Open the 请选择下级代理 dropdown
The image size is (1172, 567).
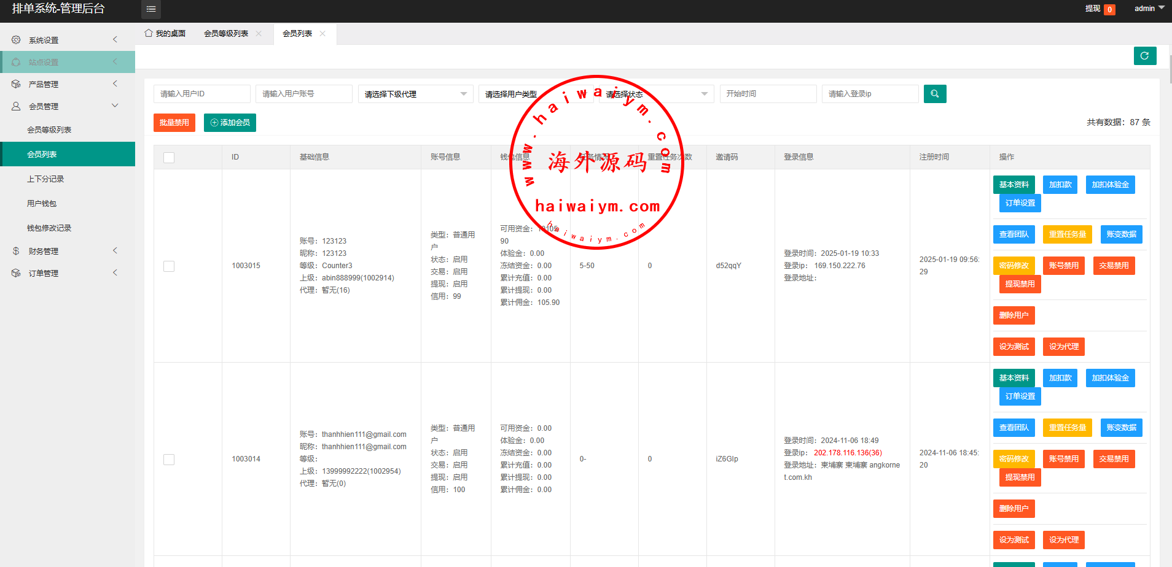coord(415,94)
